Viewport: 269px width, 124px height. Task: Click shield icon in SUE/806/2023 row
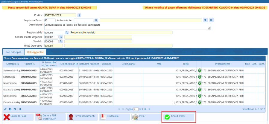[x=199, y=70]
